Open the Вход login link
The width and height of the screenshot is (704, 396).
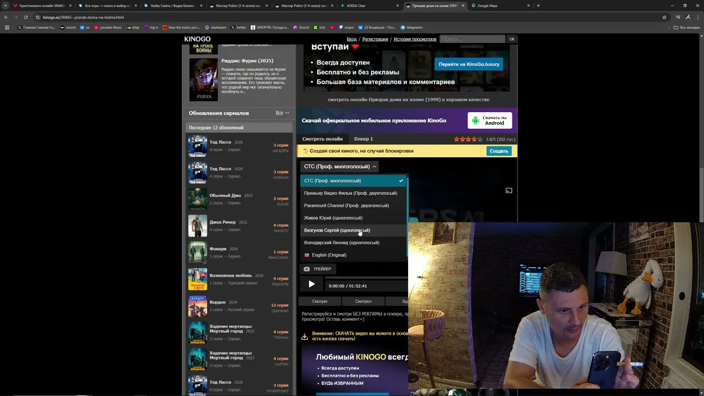point(351,39)
